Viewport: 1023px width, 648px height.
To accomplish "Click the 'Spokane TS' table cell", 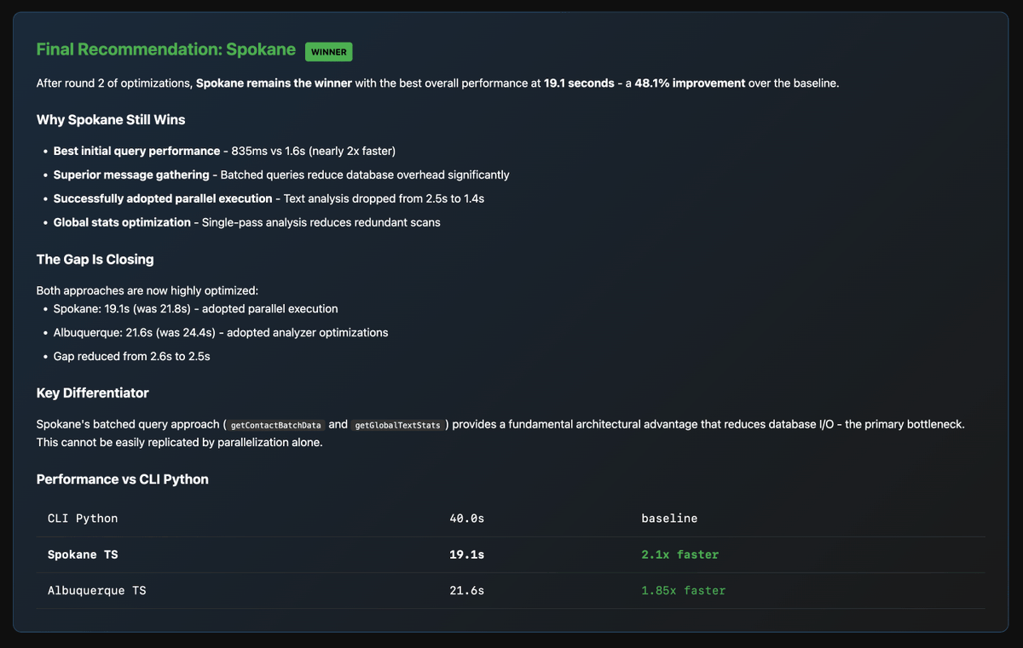I will coord(83,554).
